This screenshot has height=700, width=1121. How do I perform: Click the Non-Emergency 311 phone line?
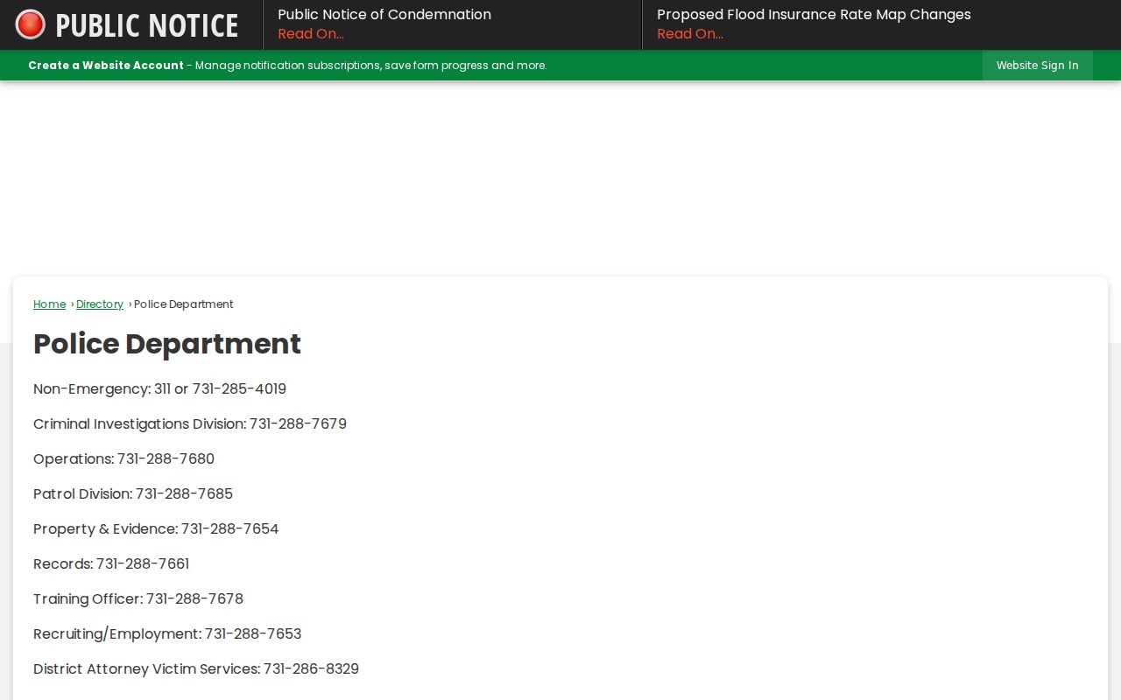click(160, 389)
